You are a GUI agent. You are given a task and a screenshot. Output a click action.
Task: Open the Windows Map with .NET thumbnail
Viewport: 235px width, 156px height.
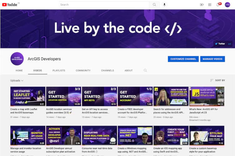(135, 135)
